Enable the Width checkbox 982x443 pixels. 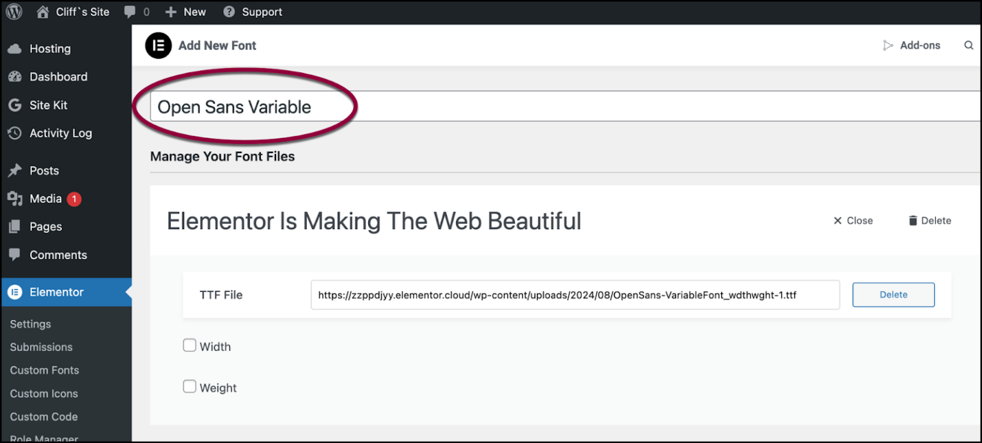pos(189,345)
